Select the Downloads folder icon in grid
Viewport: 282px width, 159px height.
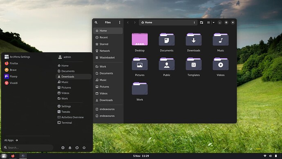pos(194,39)
